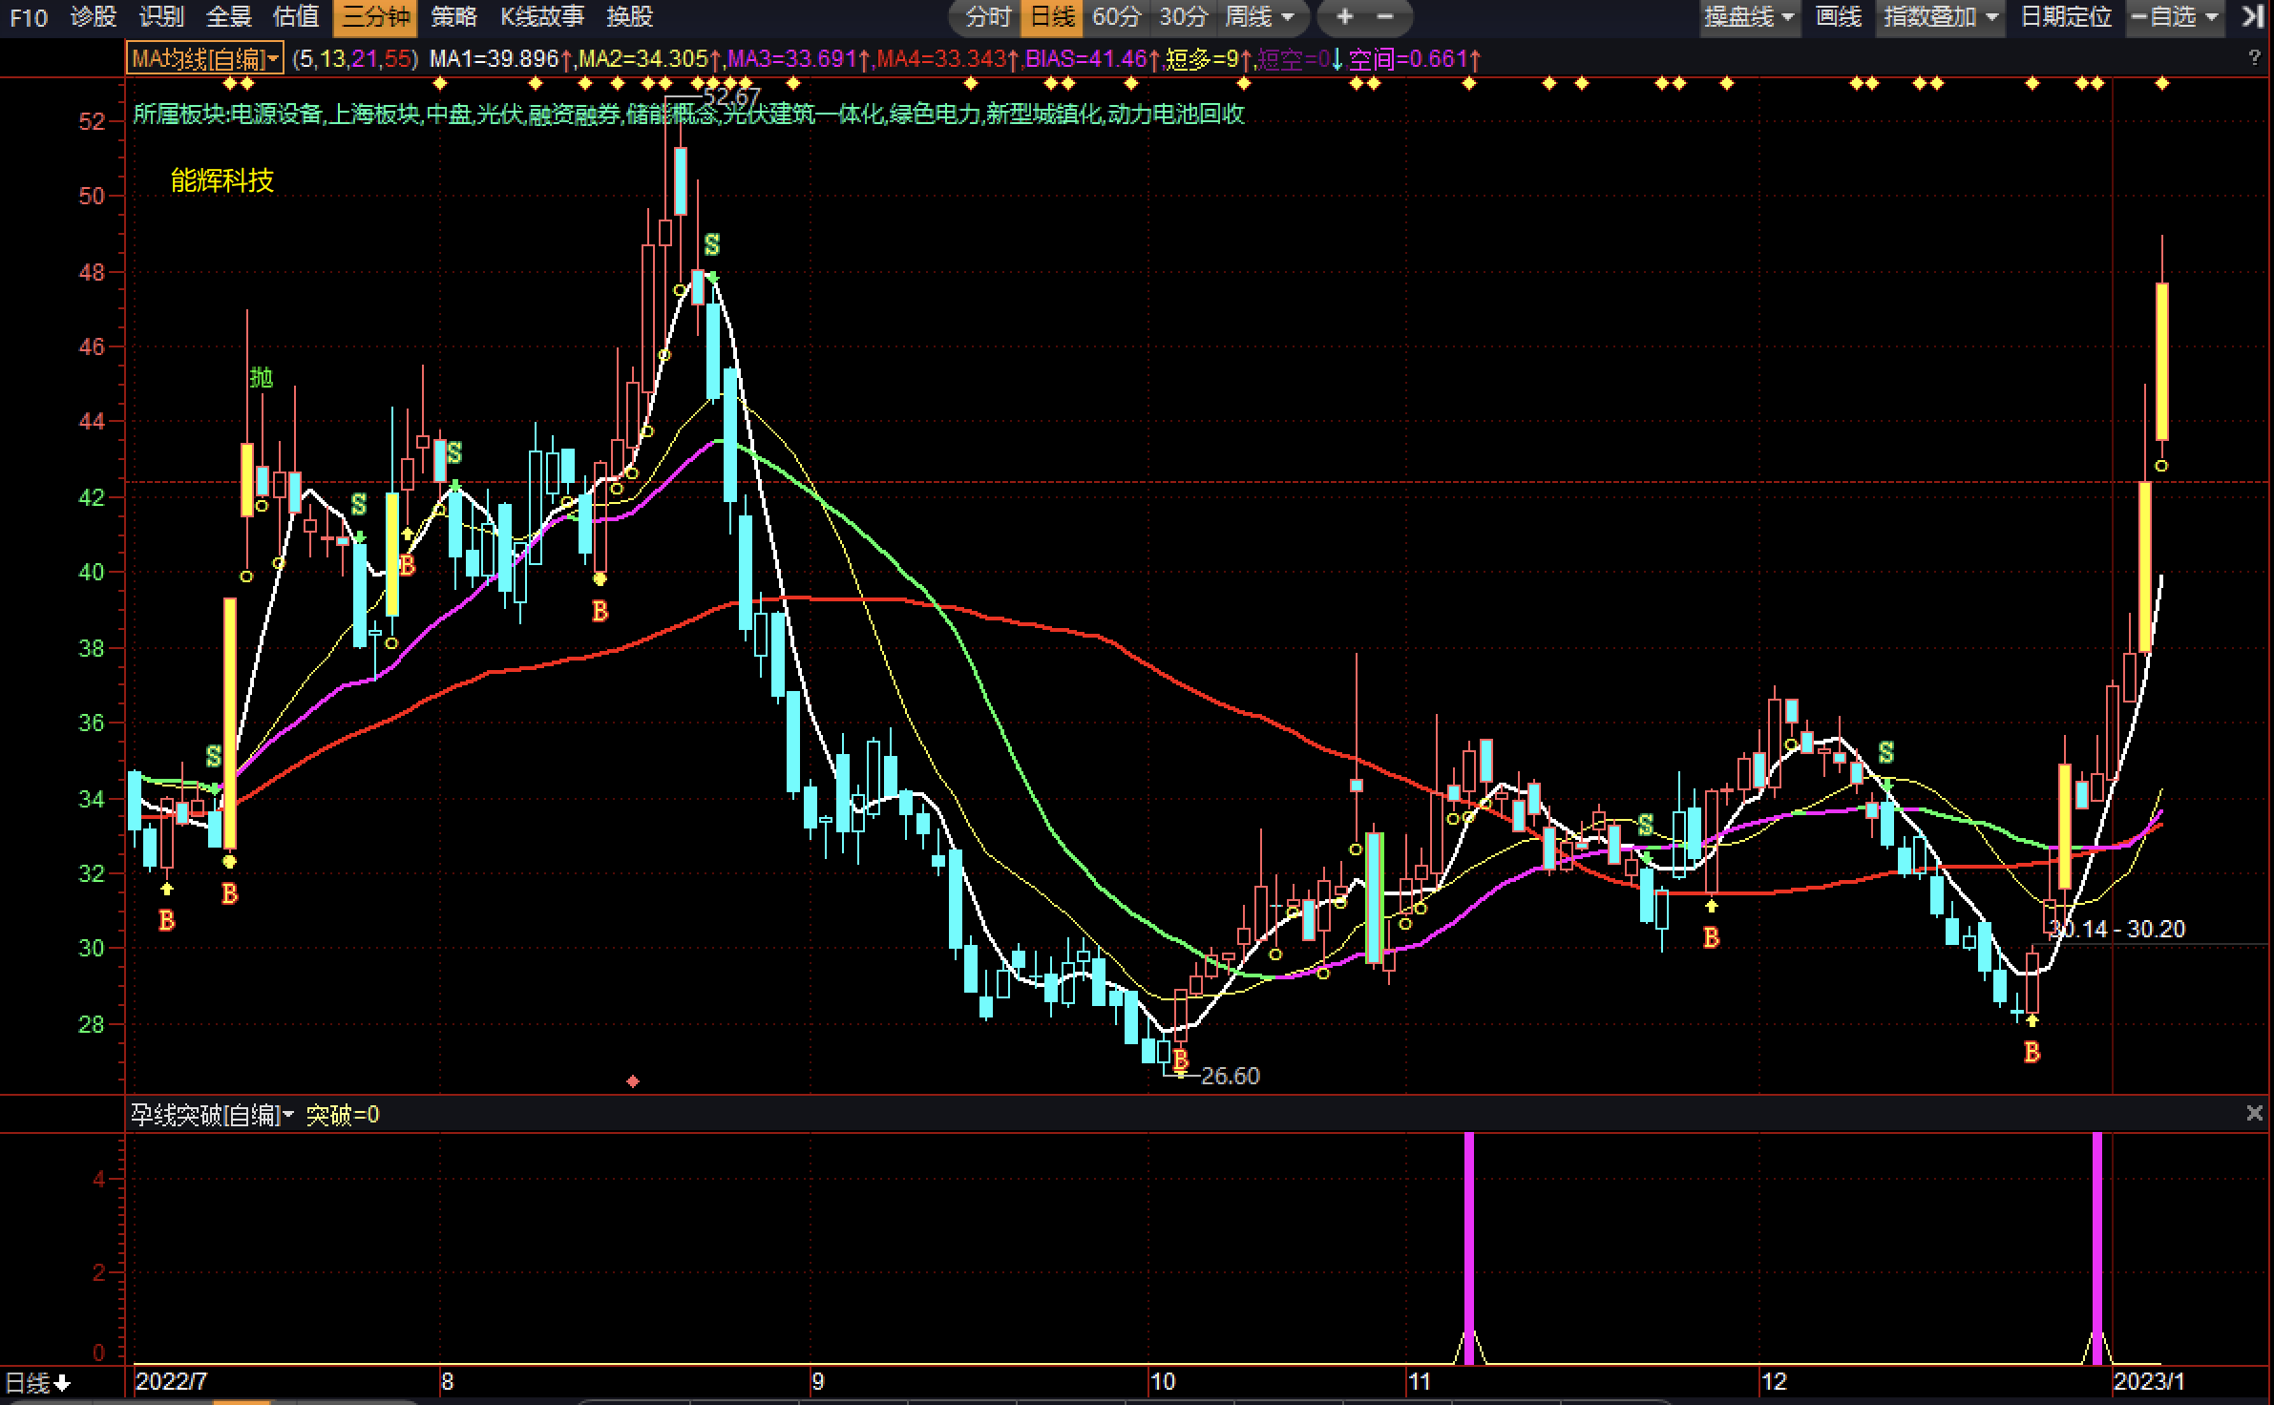This screenshot has height=1405, width=2274.
Task: Click the B buy signal near 26.60 low
Action: [1181, 1059]
